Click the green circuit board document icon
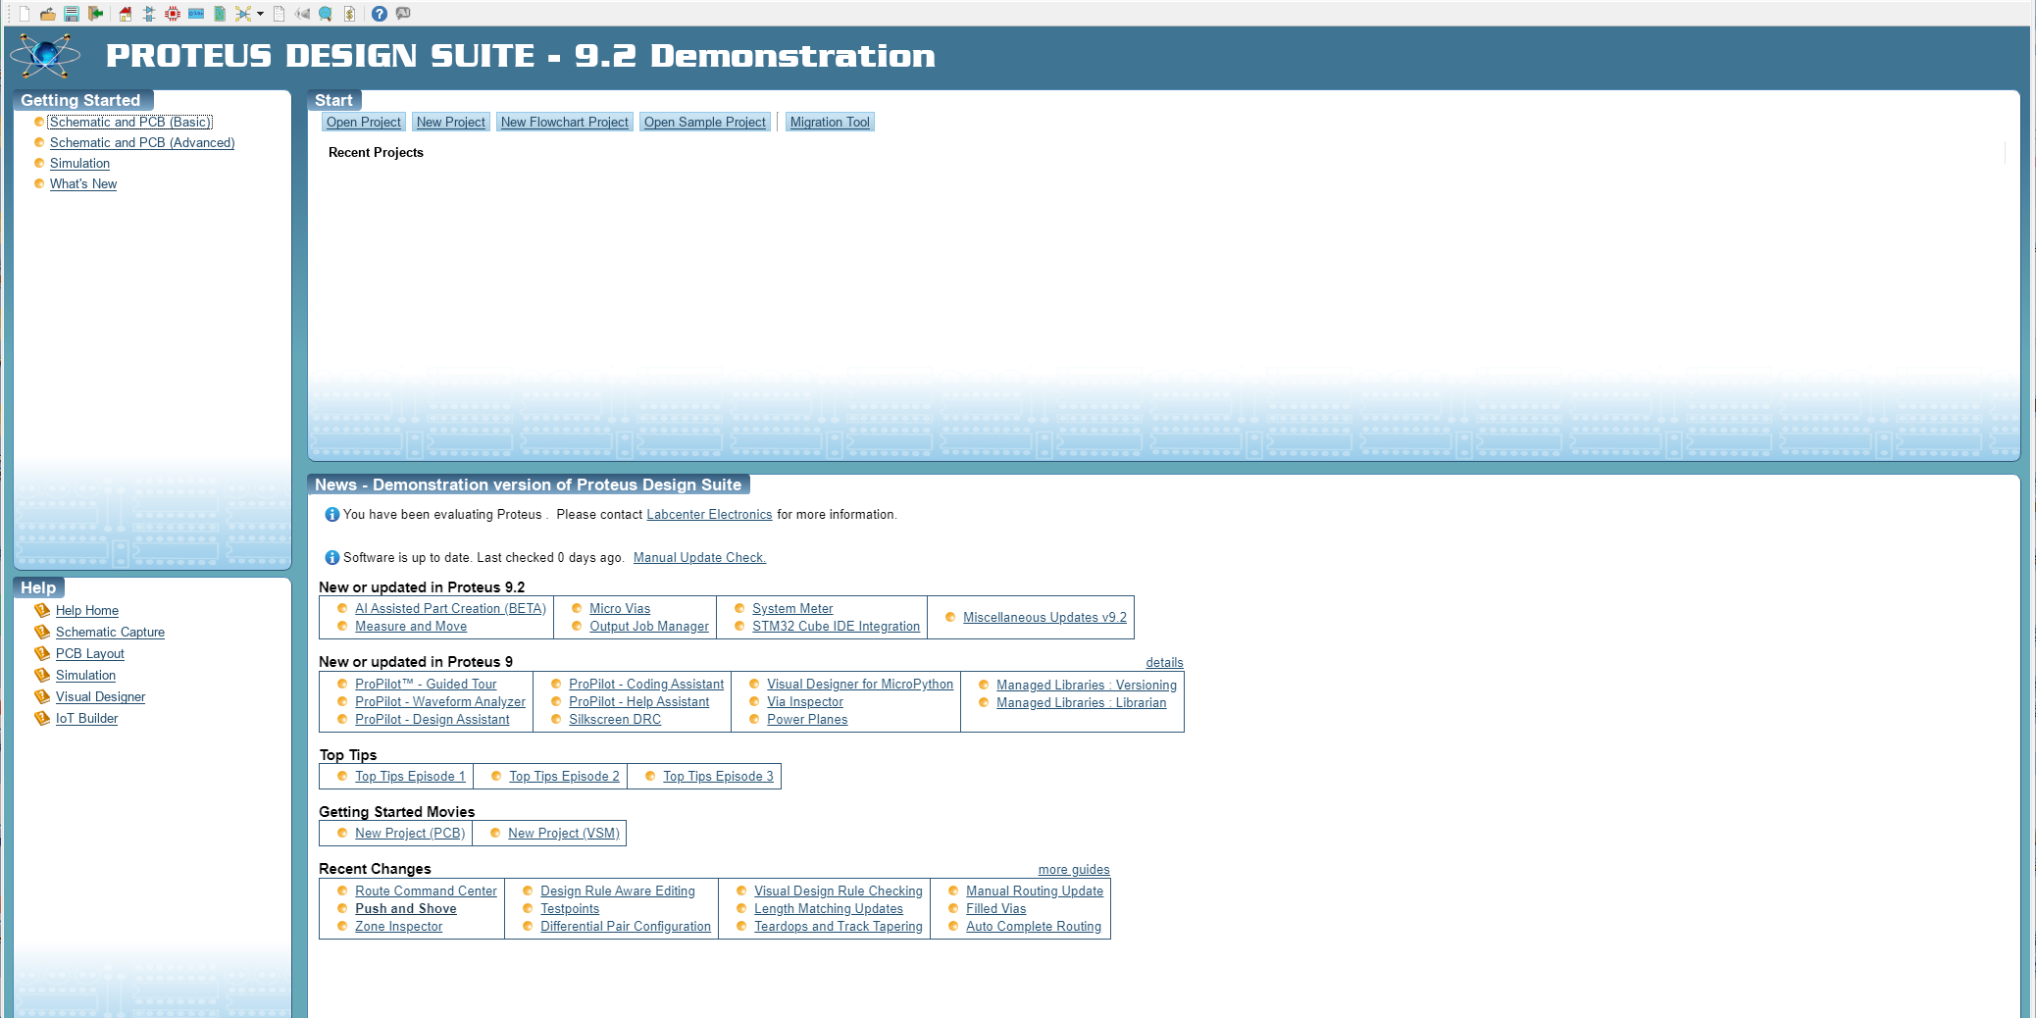The width and height of the screenshot is (2036, 1018). 220,14
